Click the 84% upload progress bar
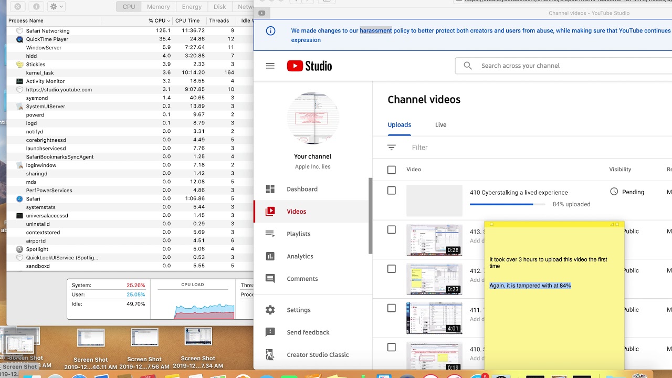The width and height of the screenshot is (672, 378). 507,204
